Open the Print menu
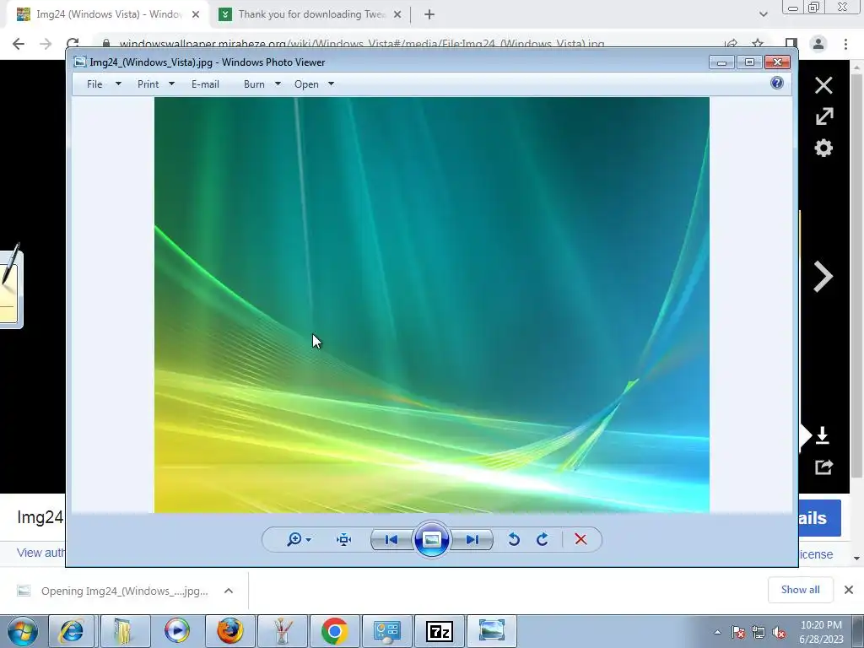The height and width of the screenshot is (648, 864). point(148,84)
